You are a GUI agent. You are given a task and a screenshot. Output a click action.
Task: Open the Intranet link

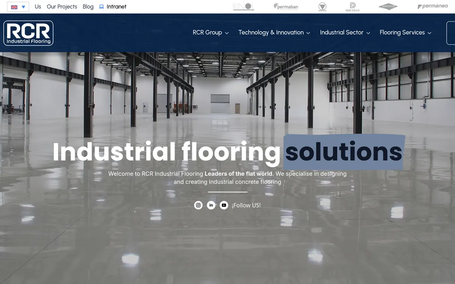[x=116, y=6]
